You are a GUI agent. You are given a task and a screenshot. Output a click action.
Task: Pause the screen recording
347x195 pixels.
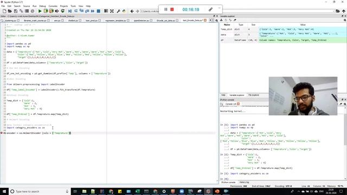tap(165, 9)
